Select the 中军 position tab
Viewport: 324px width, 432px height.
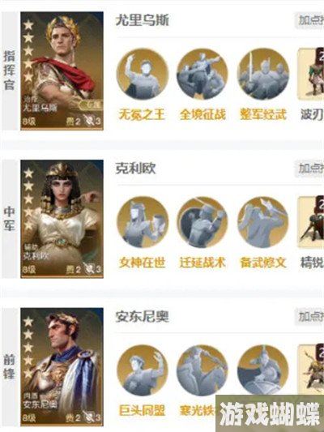pos(9,219)
